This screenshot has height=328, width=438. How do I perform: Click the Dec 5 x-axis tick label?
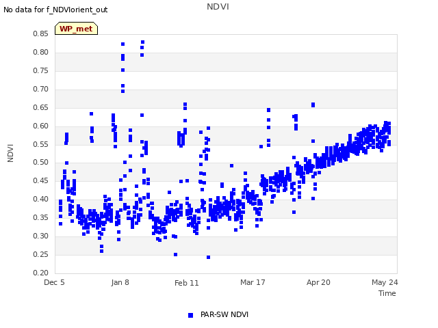point(54,282)
